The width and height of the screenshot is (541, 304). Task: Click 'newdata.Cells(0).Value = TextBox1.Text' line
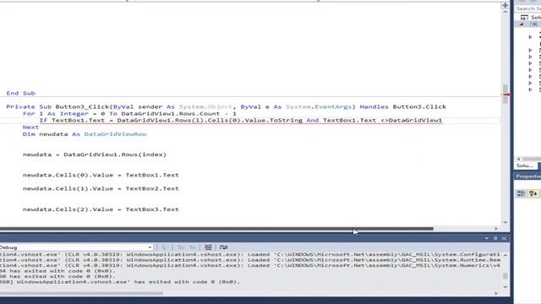pos(101,175)
